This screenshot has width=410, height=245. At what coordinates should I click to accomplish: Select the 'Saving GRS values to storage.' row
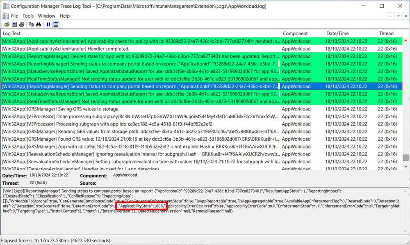(x=202, y=109)
